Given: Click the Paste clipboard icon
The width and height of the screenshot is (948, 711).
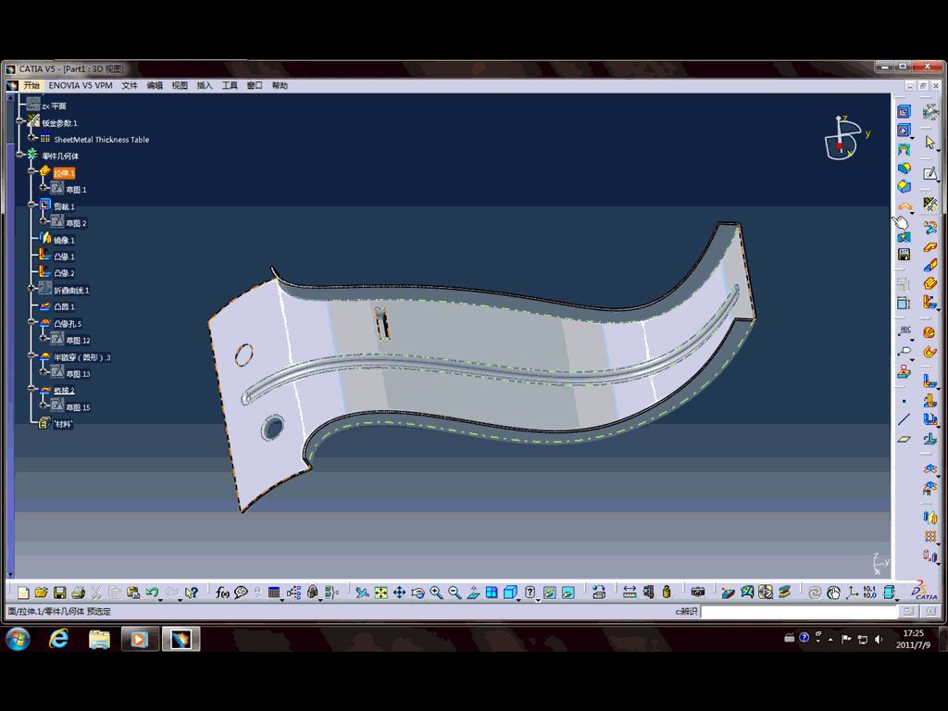Looking at the screenshot, I should point(133,592).
